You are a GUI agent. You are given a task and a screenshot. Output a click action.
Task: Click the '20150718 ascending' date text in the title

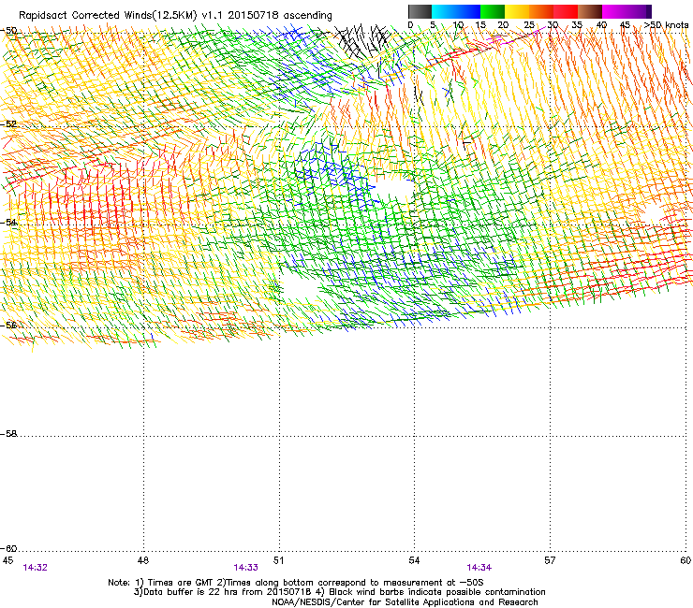click(280, 16)
